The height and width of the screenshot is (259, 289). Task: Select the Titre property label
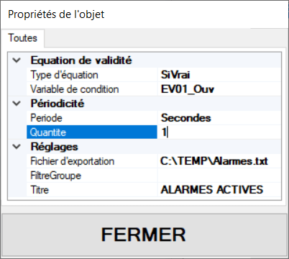click(x=40, y=190)
